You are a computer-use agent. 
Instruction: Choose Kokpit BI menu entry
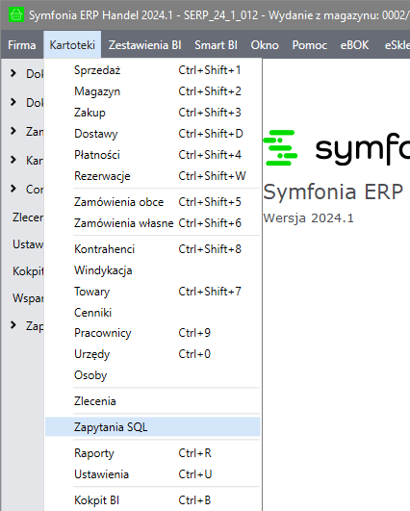click(x=152, y=500)
